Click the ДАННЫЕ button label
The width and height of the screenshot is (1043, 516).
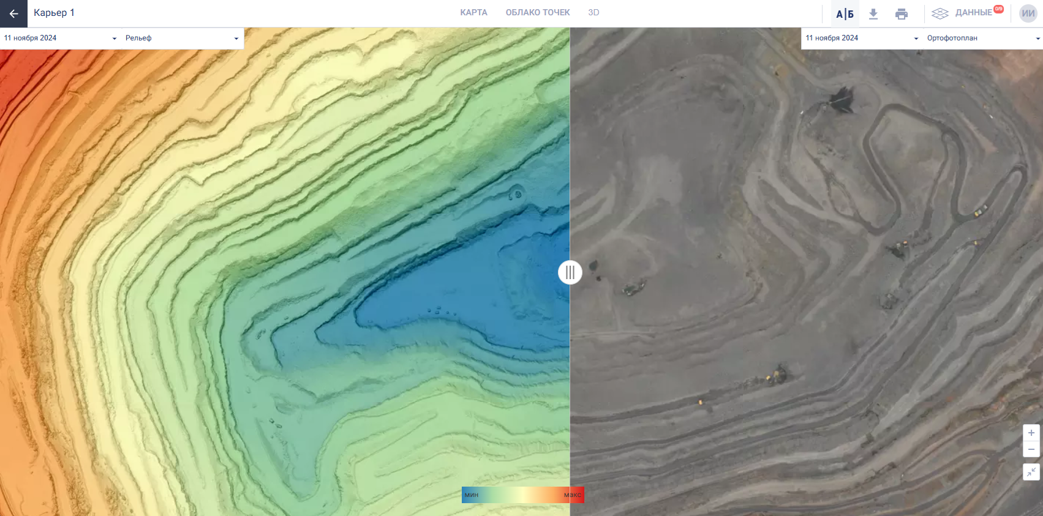tap(973, 13)
